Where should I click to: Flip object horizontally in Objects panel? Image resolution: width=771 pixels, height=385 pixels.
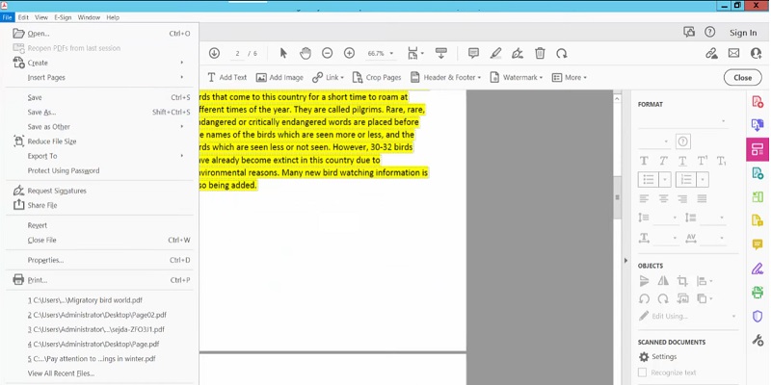click(x=663, y=281)
